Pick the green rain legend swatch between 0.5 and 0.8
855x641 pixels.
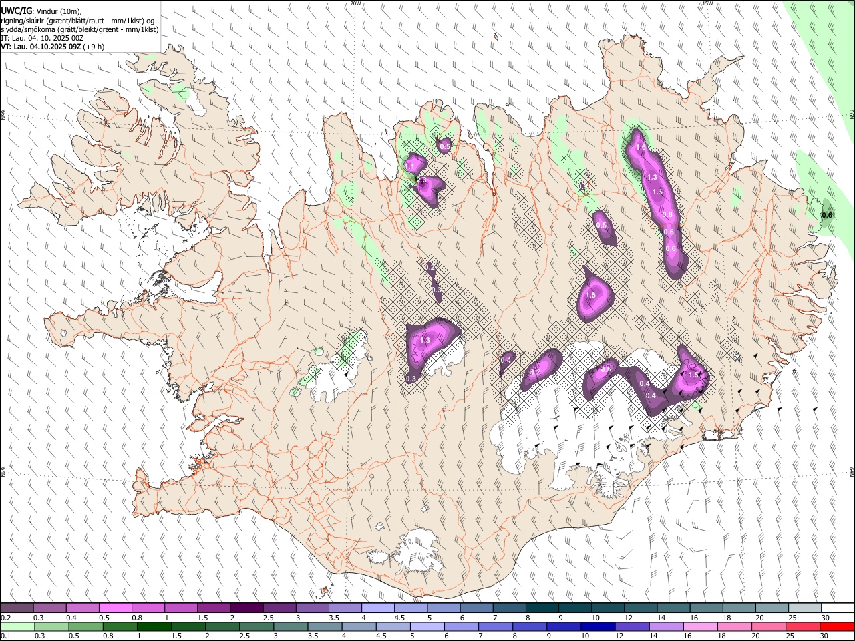[x=85, y=626]
